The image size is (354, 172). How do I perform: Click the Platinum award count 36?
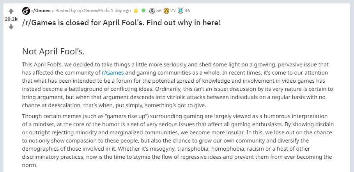[187, 10]
